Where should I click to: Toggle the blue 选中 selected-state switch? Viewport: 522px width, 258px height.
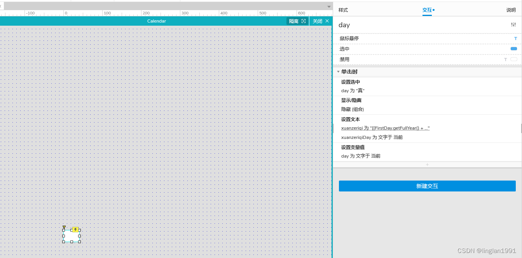tap(513, 48)
